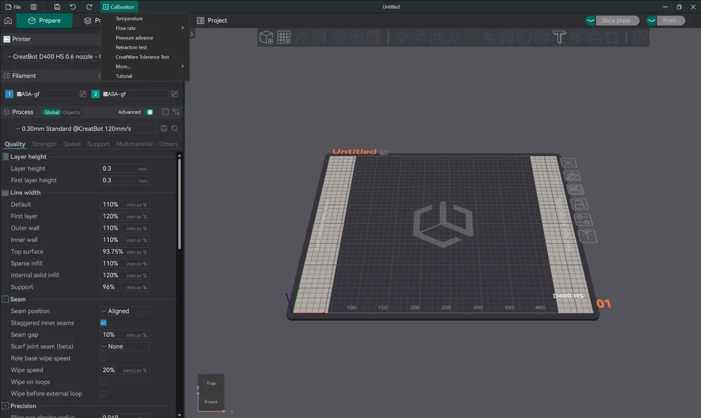Click the Print button

coord(669,20)
